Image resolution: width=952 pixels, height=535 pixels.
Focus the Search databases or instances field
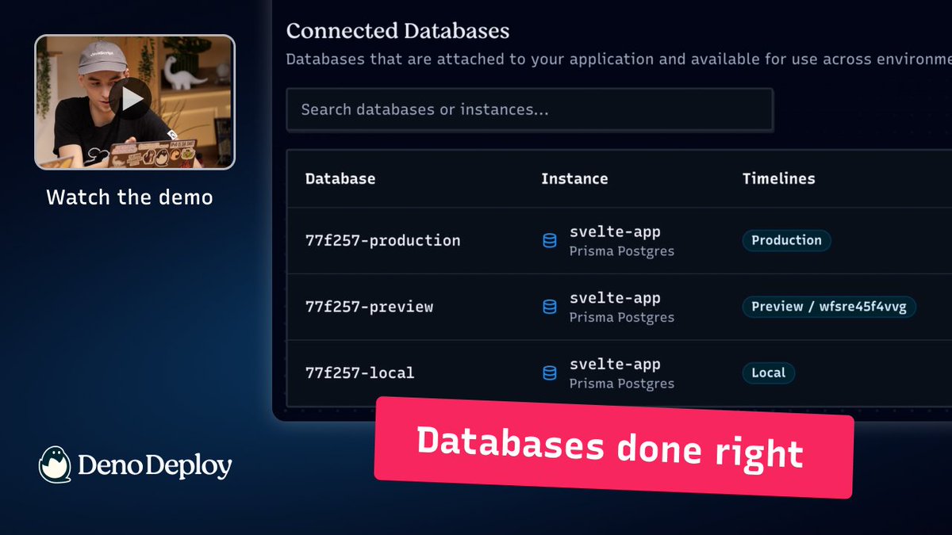pyautogui.click(x=529, y=109)
